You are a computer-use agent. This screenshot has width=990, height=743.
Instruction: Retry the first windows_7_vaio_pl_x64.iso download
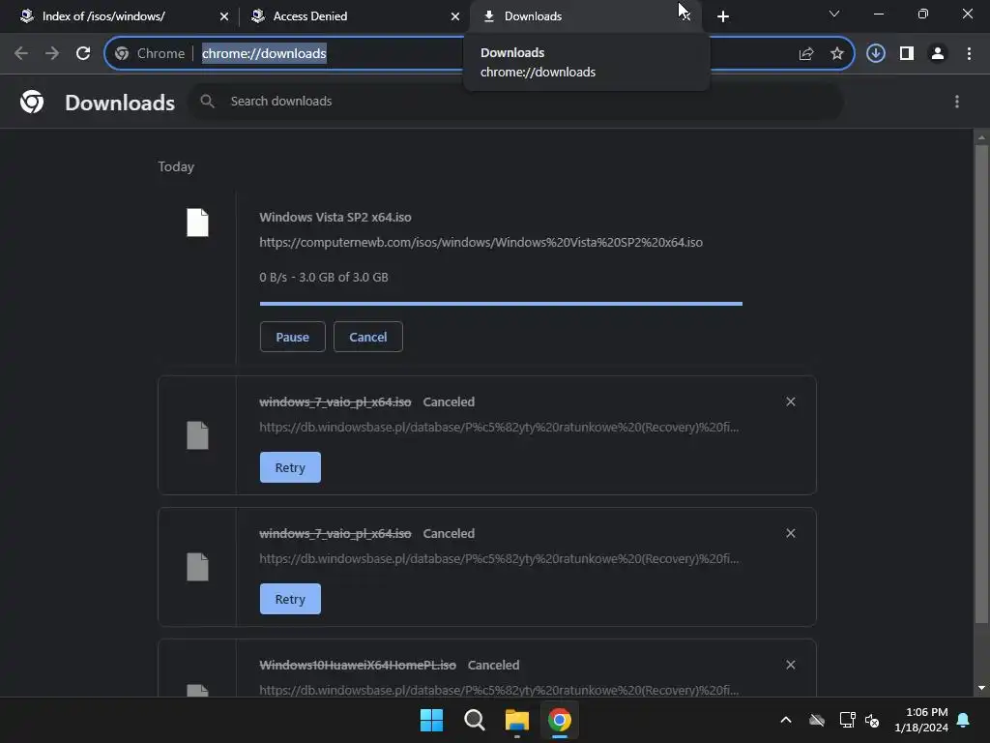[x=290, y=467]
